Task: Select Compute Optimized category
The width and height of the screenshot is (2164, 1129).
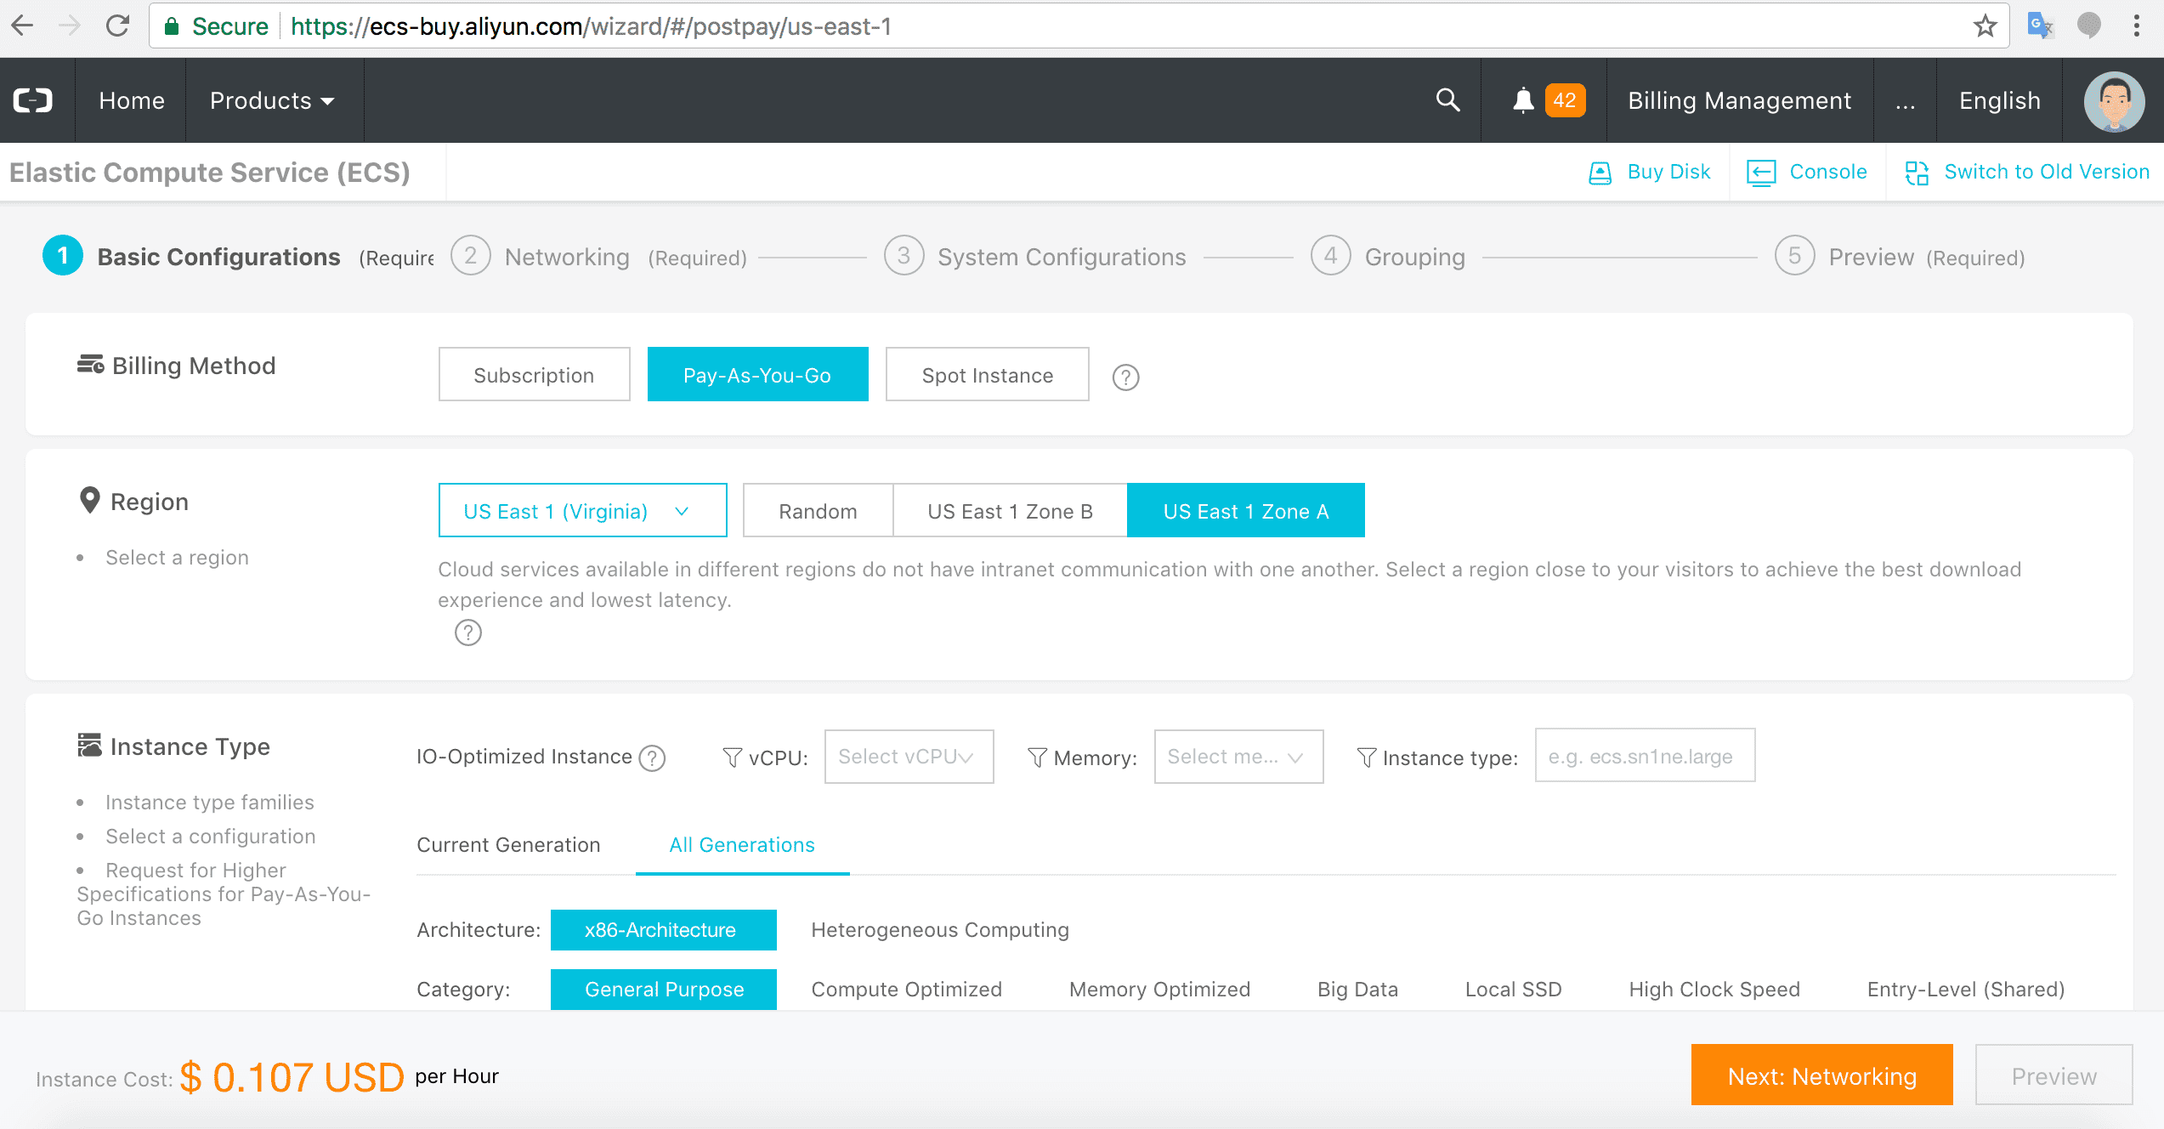Action: click(906, 989)
